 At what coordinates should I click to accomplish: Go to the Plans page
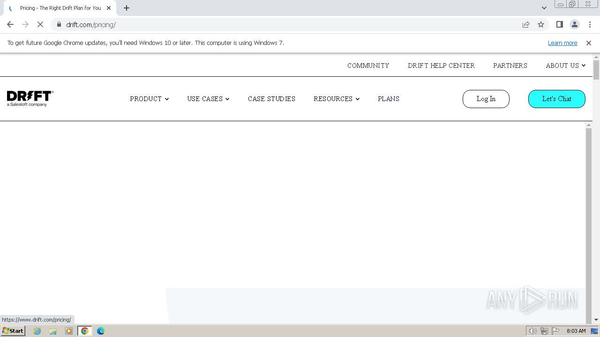389,99
